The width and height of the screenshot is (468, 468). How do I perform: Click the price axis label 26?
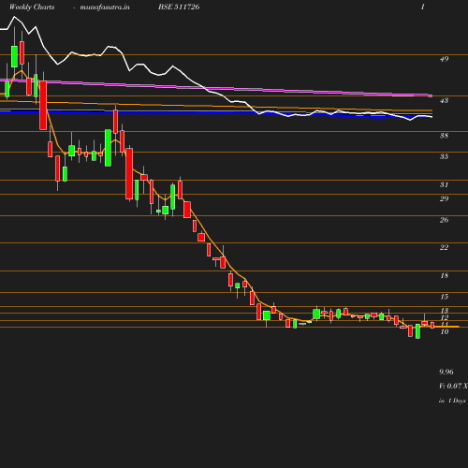[444, 220]
